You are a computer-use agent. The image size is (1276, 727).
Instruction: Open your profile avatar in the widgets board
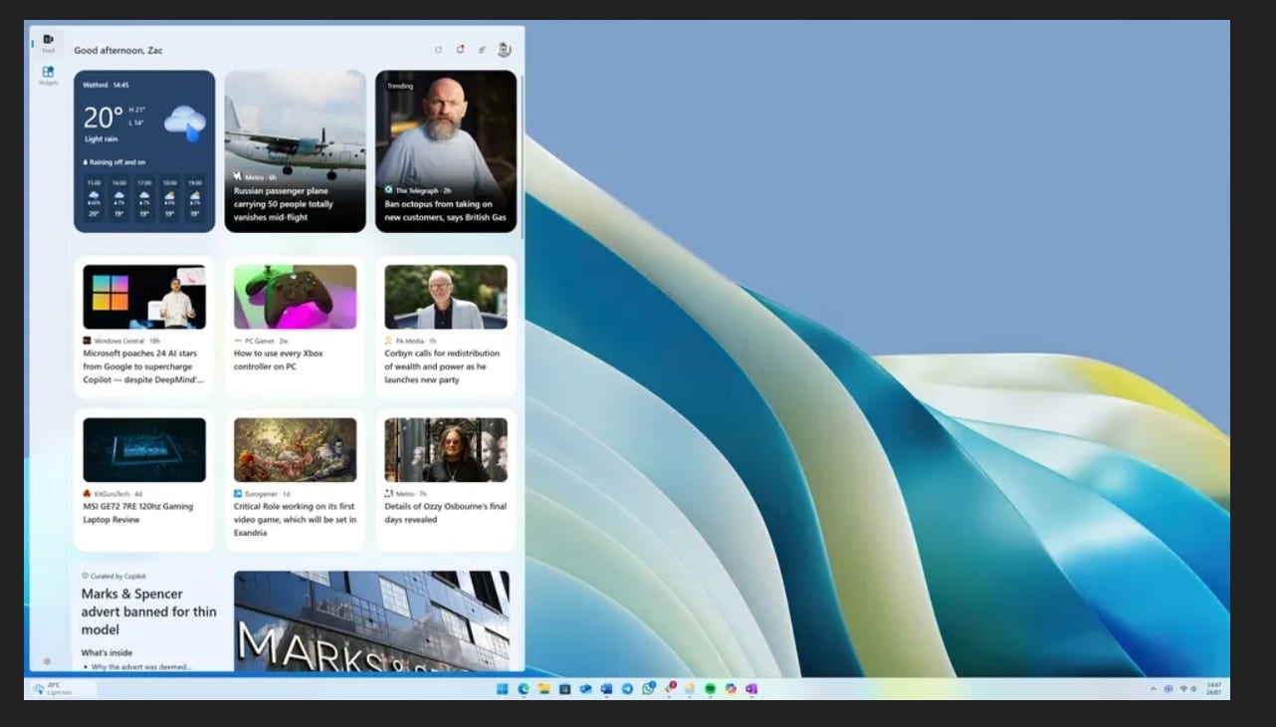point(504,48)
